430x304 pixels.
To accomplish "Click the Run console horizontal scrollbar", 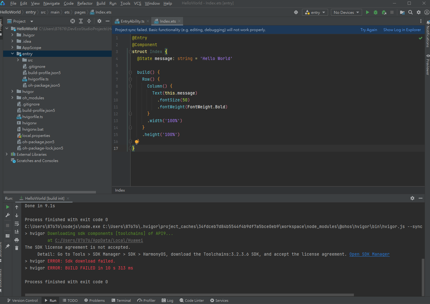I will 189,295.
